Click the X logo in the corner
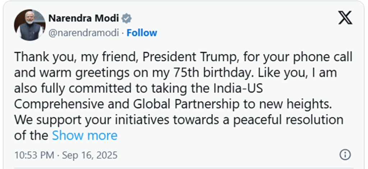This screenshot has width=368, height=169. pyautogui.click(x=345, y=18)
